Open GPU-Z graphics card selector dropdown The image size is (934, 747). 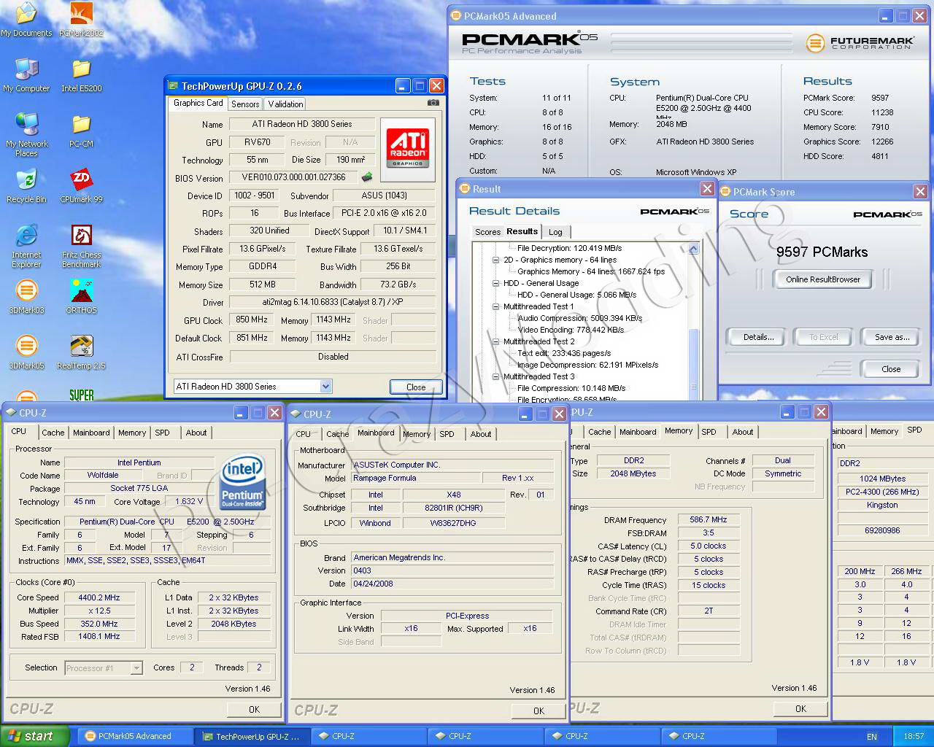pos(325,386)
